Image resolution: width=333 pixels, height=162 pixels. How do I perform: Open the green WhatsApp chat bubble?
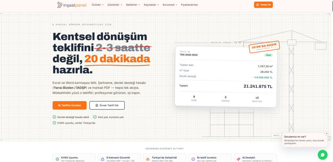(323, 155)
